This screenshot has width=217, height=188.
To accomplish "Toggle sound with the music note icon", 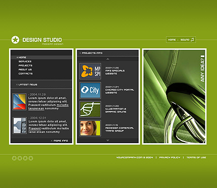I will pos(192,39).
